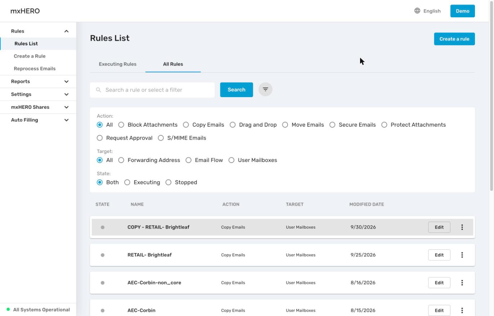The width and height of the screenshot is (494, 316).
Task: Expand the Reports sidebar section
Action: (x=38, y=82)
